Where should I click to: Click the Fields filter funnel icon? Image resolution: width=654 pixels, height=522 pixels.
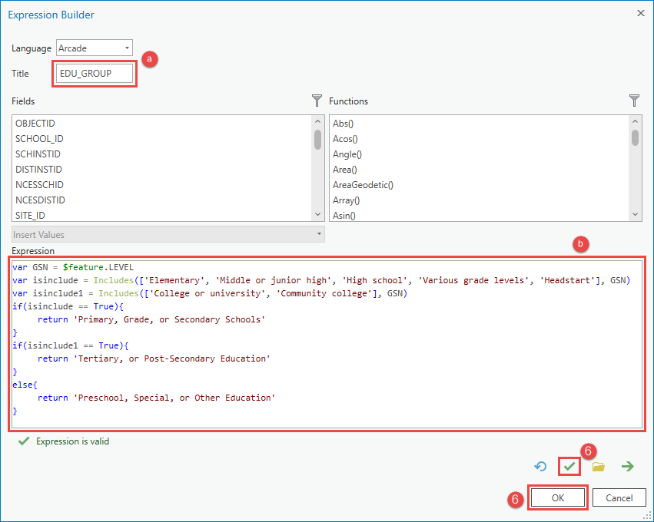click(x=317, y=101)
